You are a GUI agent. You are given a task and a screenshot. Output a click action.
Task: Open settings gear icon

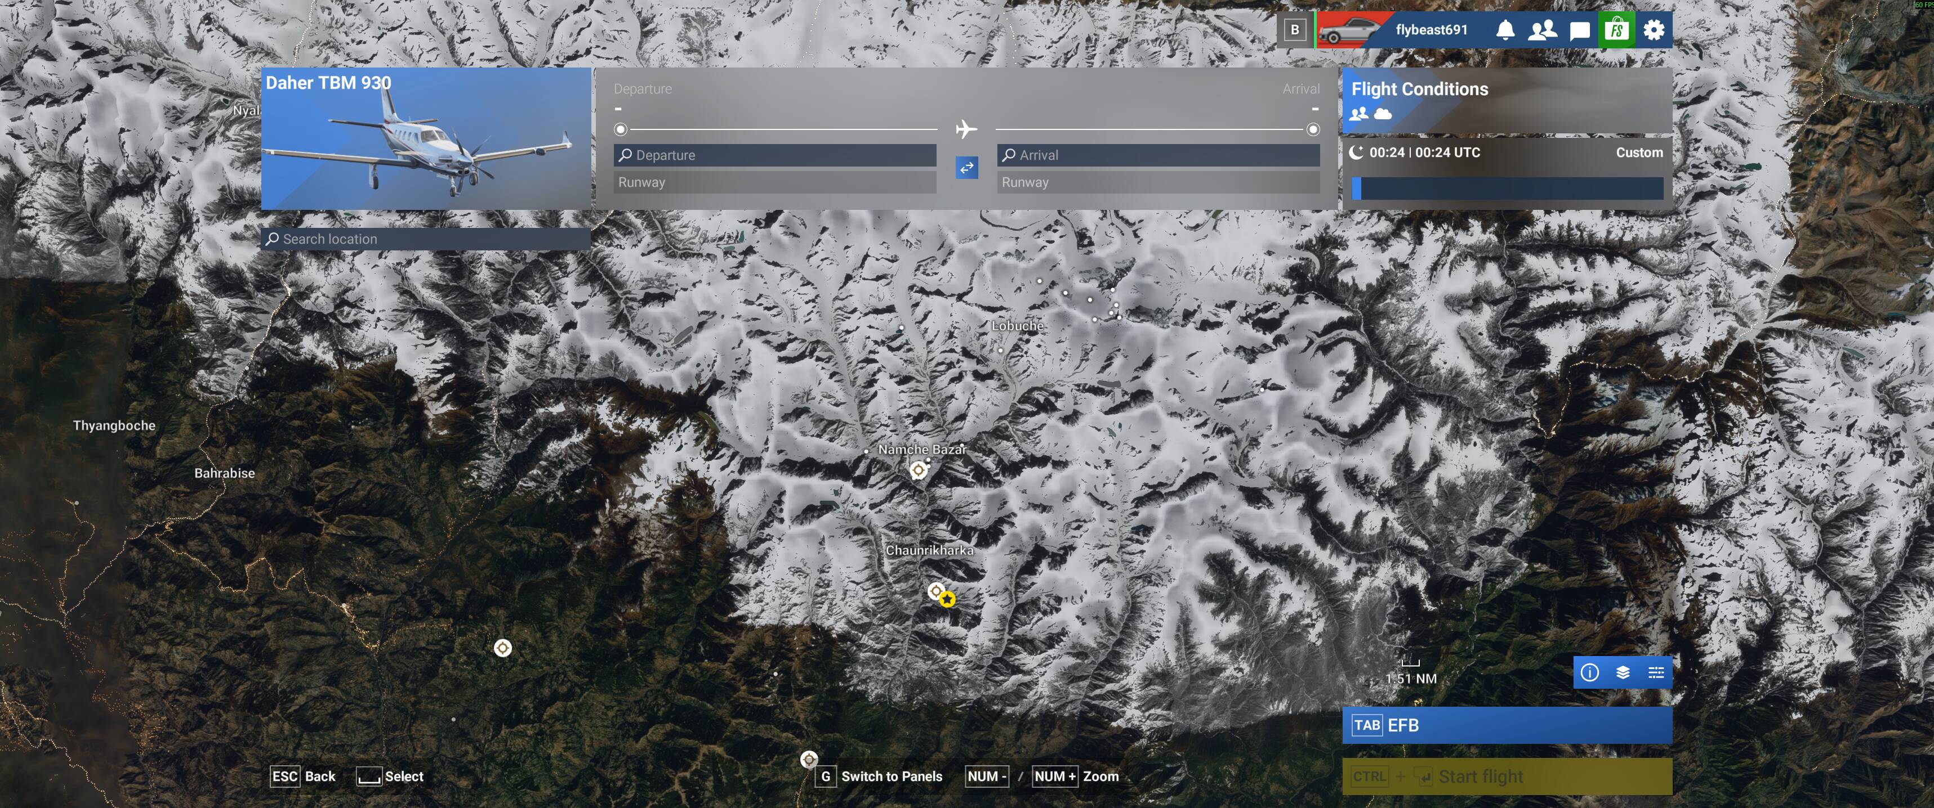tap(1653, 30)
